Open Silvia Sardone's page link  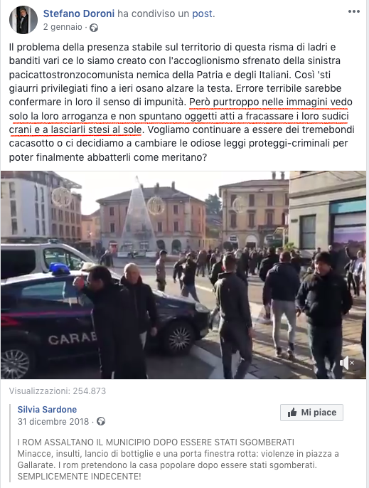[47, 409]
